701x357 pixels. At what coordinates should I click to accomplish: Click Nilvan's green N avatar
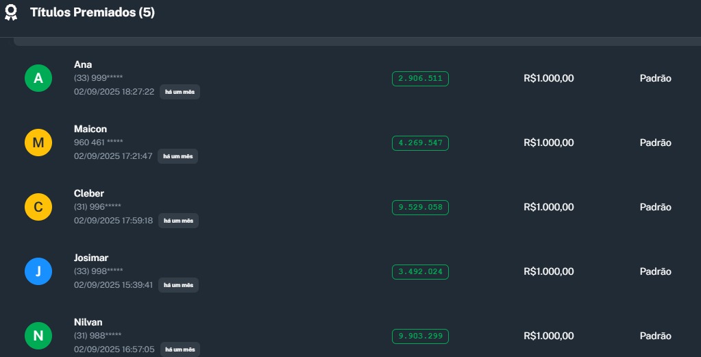38,336
